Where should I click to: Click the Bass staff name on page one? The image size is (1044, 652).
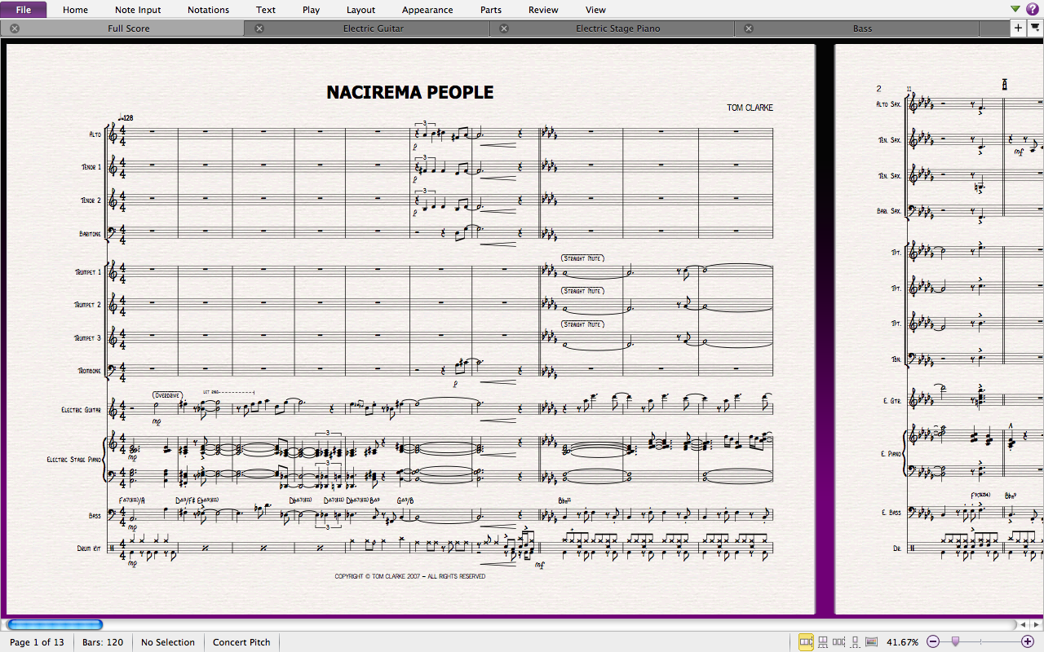tap(95, 516)
